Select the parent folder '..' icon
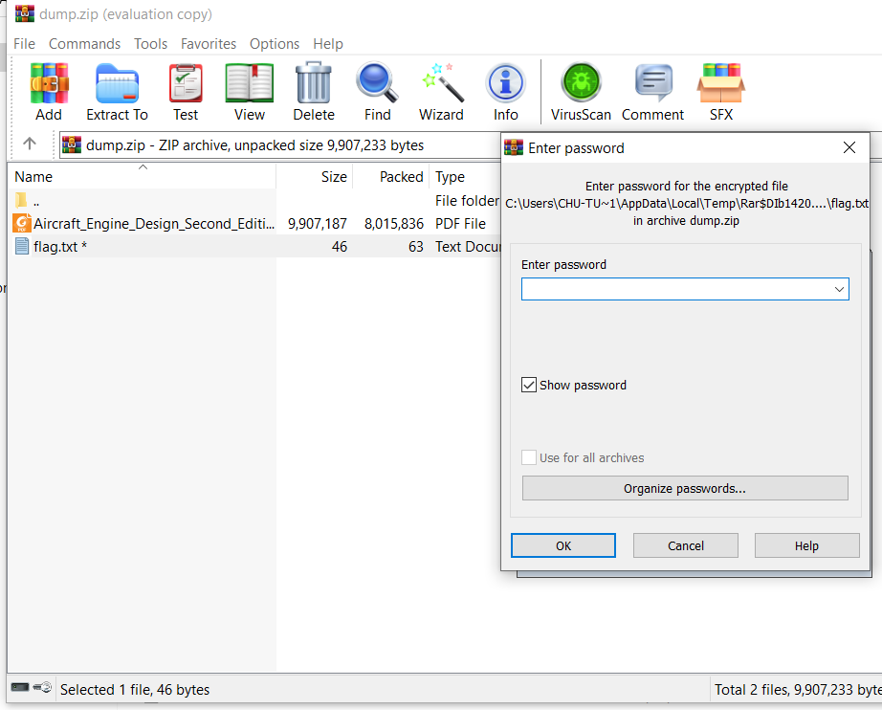The width and height of the screenshot is (882, 710). [21, 200]
